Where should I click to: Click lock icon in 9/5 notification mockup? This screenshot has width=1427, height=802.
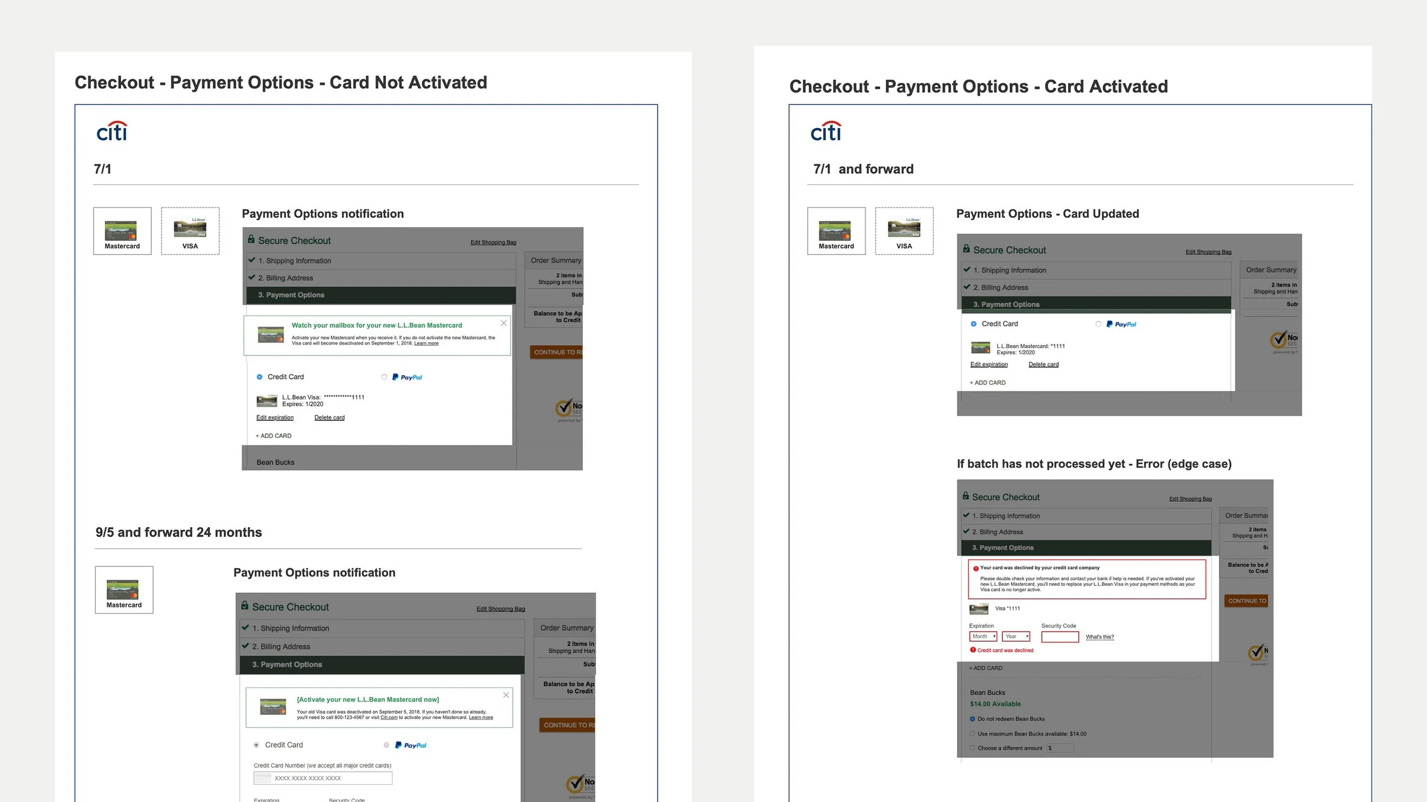(245, 606)
